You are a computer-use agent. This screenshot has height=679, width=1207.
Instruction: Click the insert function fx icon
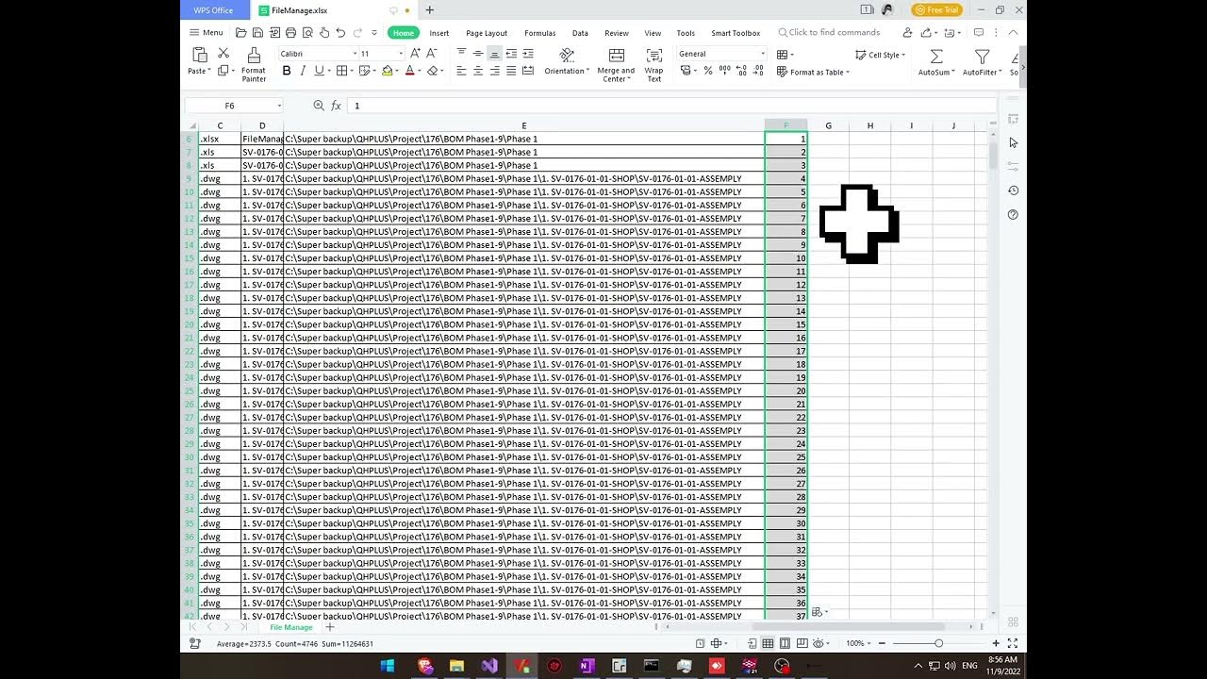(336, 106)
